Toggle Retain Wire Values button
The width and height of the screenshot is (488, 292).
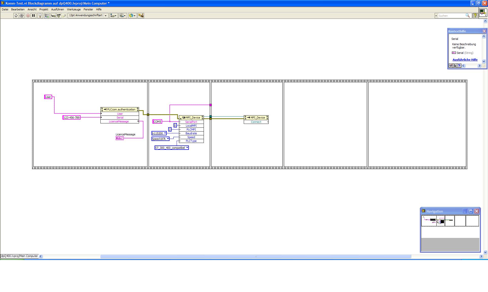coord(47,16)
